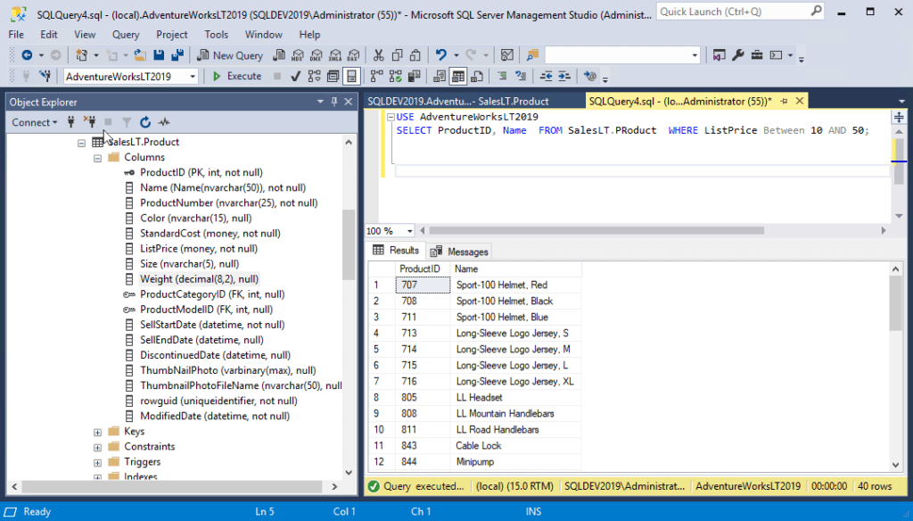Undo the last edit

pos(440,55)
